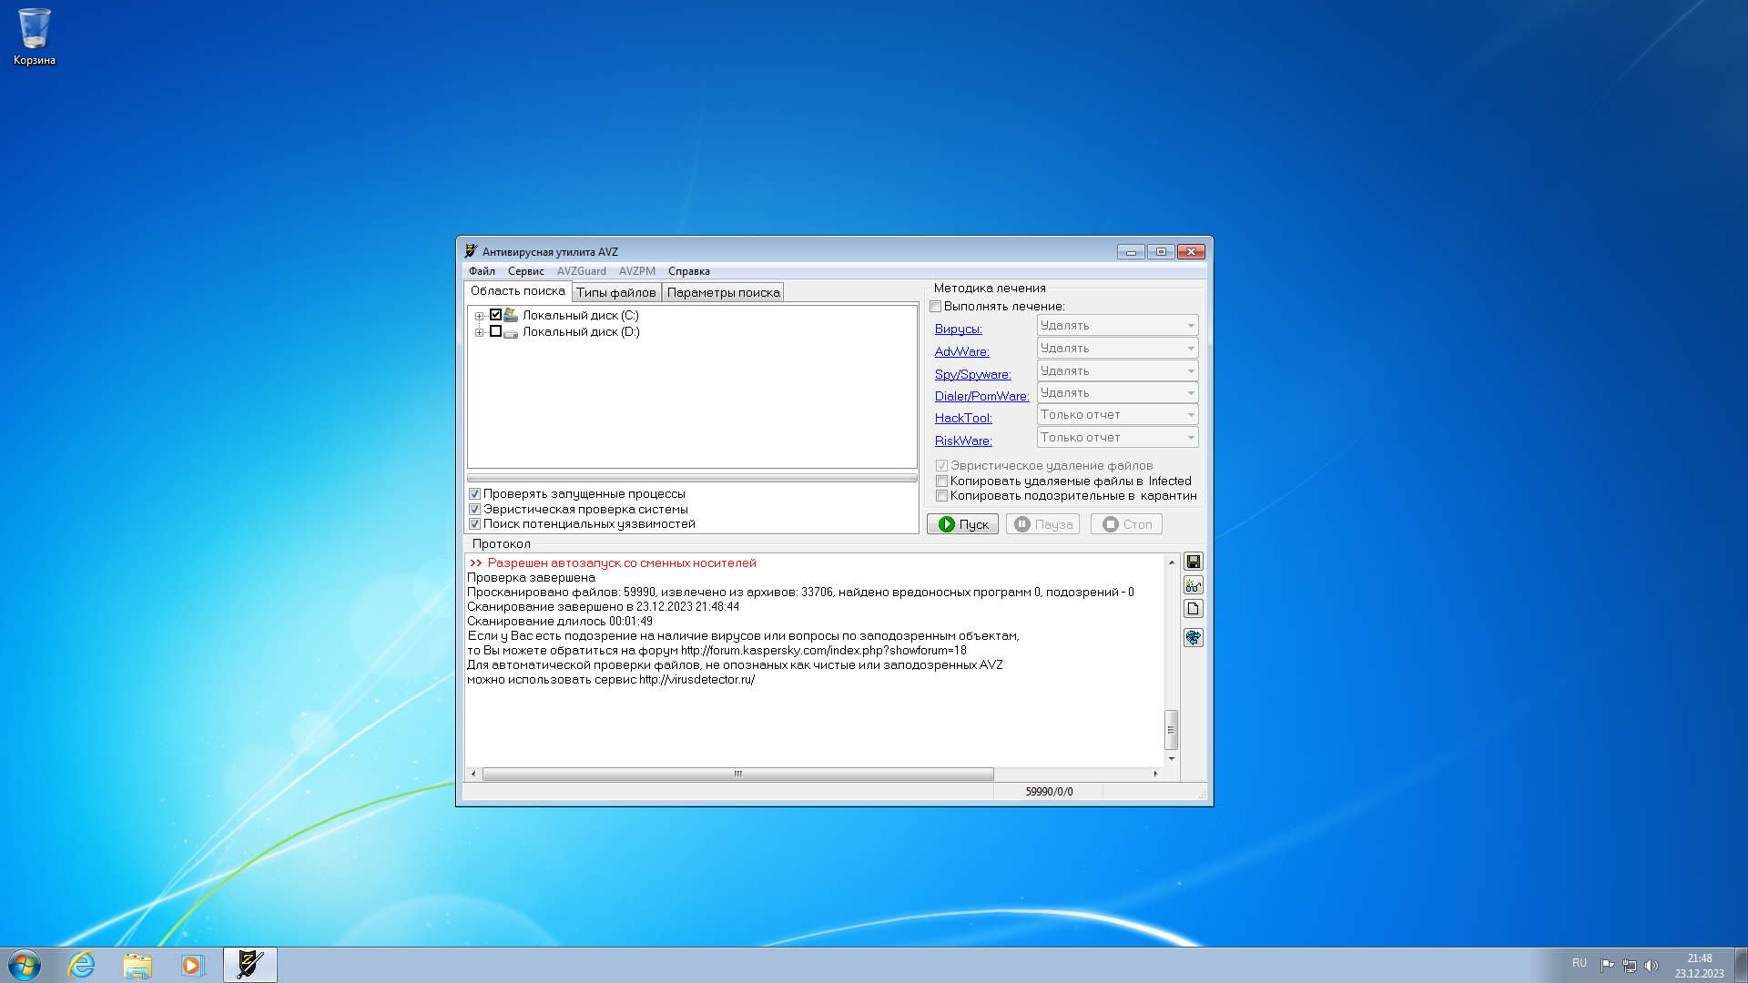Open Windows Media Player taskbar icon
Screen dimensions: 1748x983
coord(192,965)
